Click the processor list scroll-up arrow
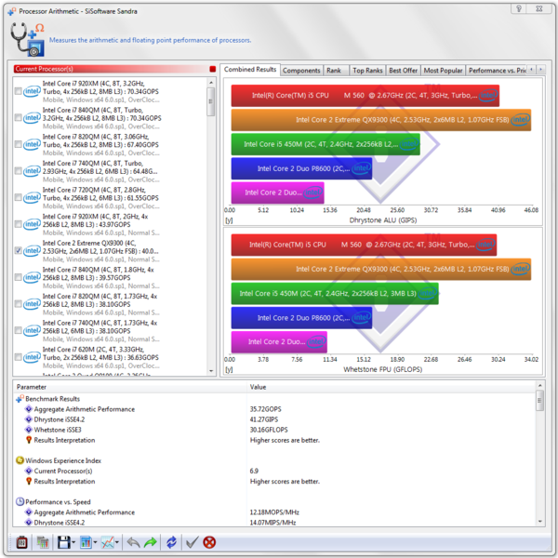 211,83
